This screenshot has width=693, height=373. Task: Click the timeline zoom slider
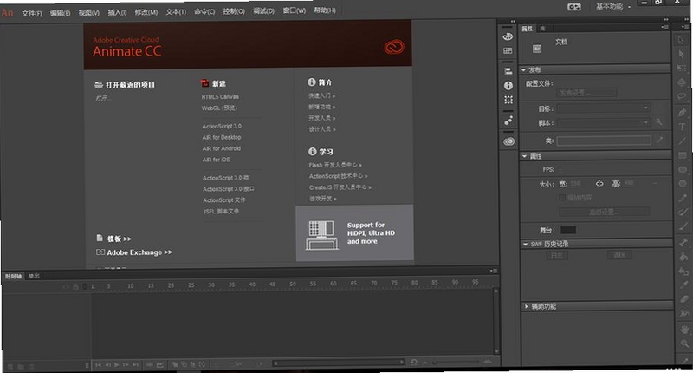click(x=456, y=362)
